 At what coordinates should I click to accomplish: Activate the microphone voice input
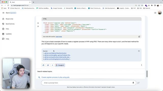pyautogui.click(x=133, y=83)
